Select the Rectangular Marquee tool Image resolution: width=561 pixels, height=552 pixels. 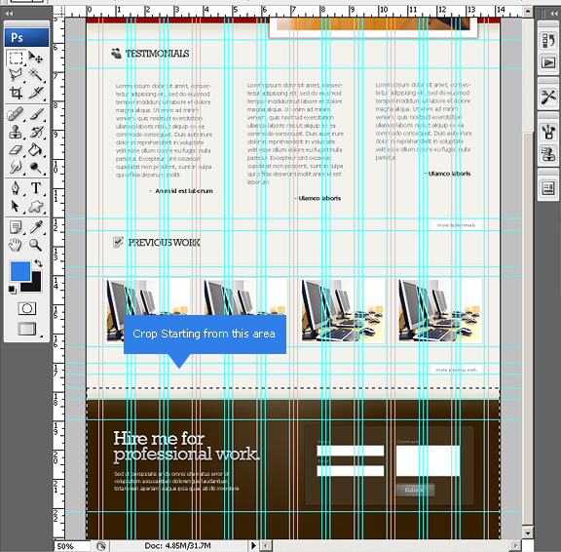click(x=16, y=59)
